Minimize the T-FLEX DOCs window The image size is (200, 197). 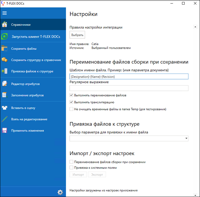[172, 3]
